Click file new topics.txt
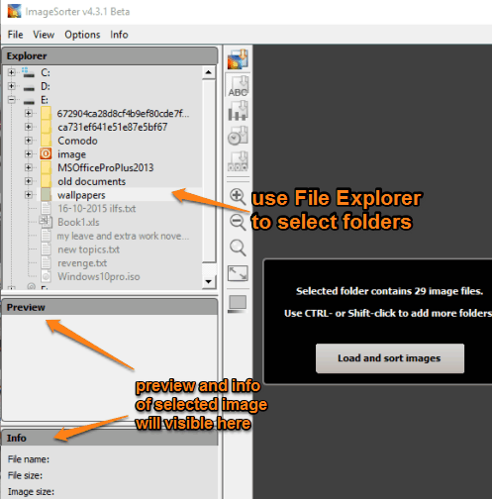492x499 pixels. click(88, 249)
